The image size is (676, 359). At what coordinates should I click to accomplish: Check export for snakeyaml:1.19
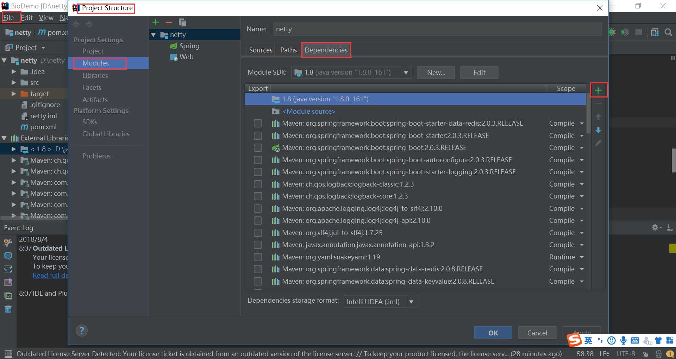pos(258,257)
